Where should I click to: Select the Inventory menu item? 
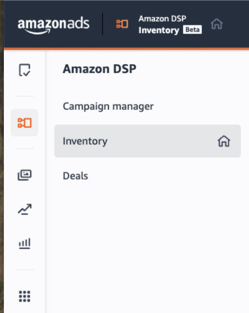pyautogui.click(x=147, y=141)
